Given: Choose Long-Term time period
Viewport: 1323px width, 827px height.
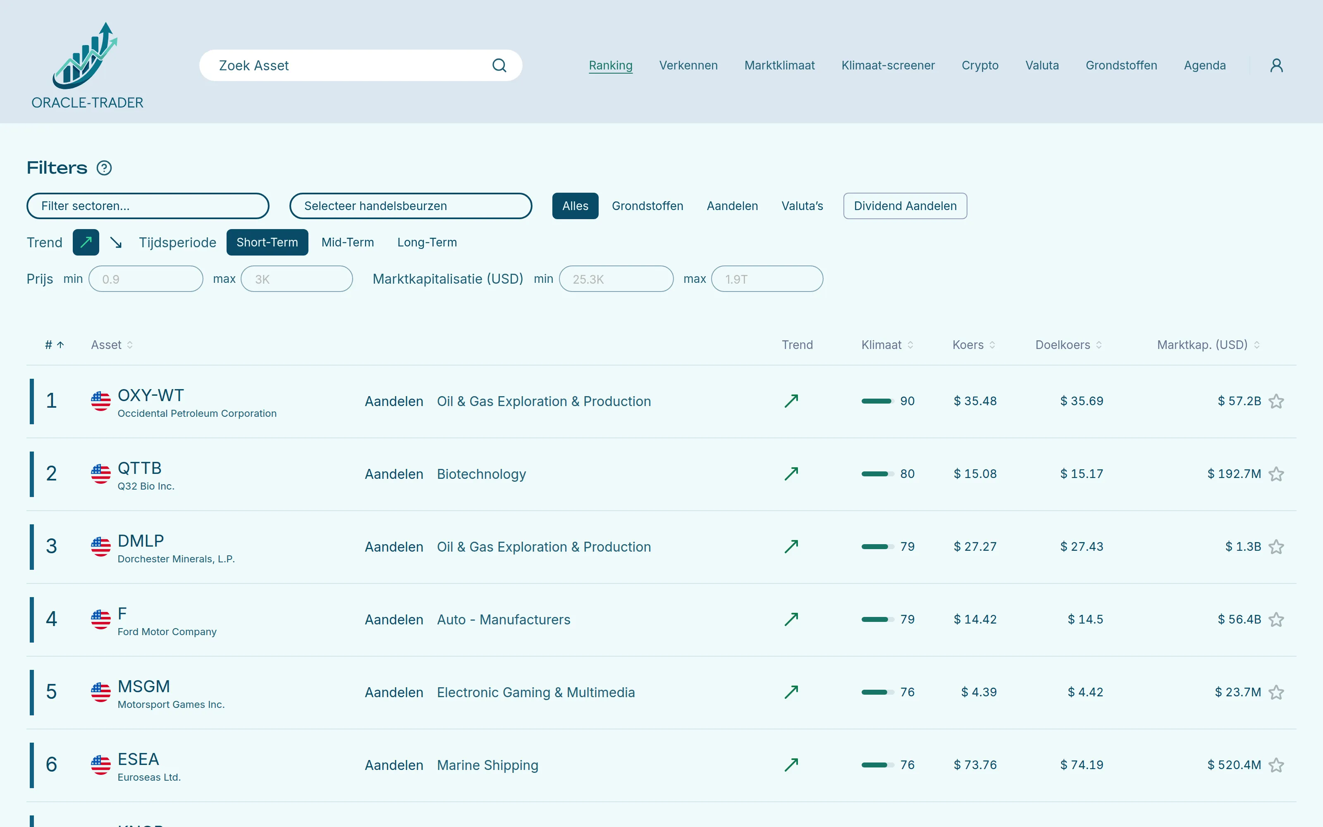Looking at the screenshot, I should tap(427, 242).
